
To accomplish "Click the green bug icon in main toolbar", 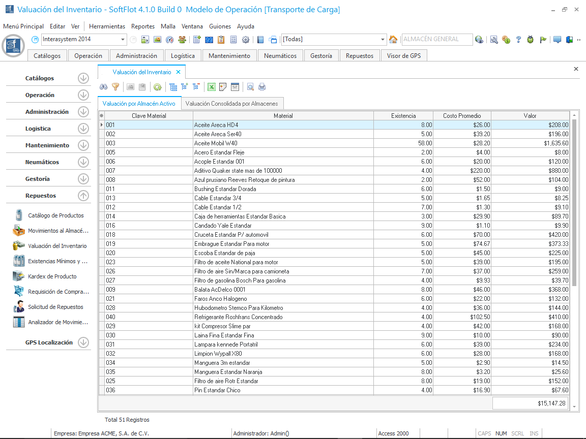I will (x=530, y=40).
